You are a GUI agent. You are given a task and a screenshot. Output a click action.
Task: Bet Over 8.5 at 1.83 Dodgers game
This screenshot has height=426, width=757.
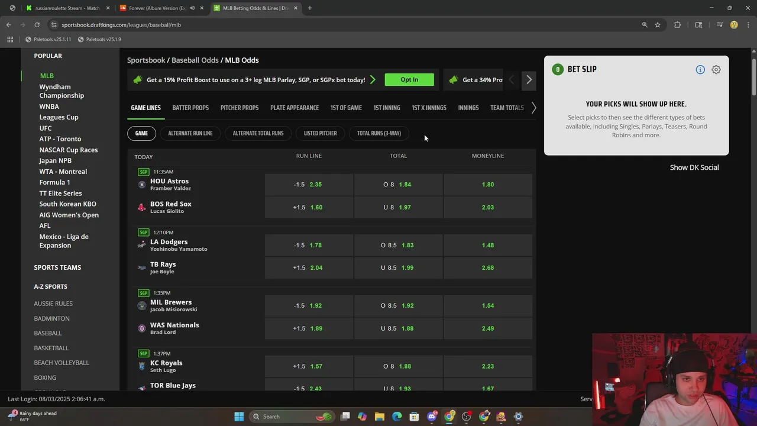(398, 245)
